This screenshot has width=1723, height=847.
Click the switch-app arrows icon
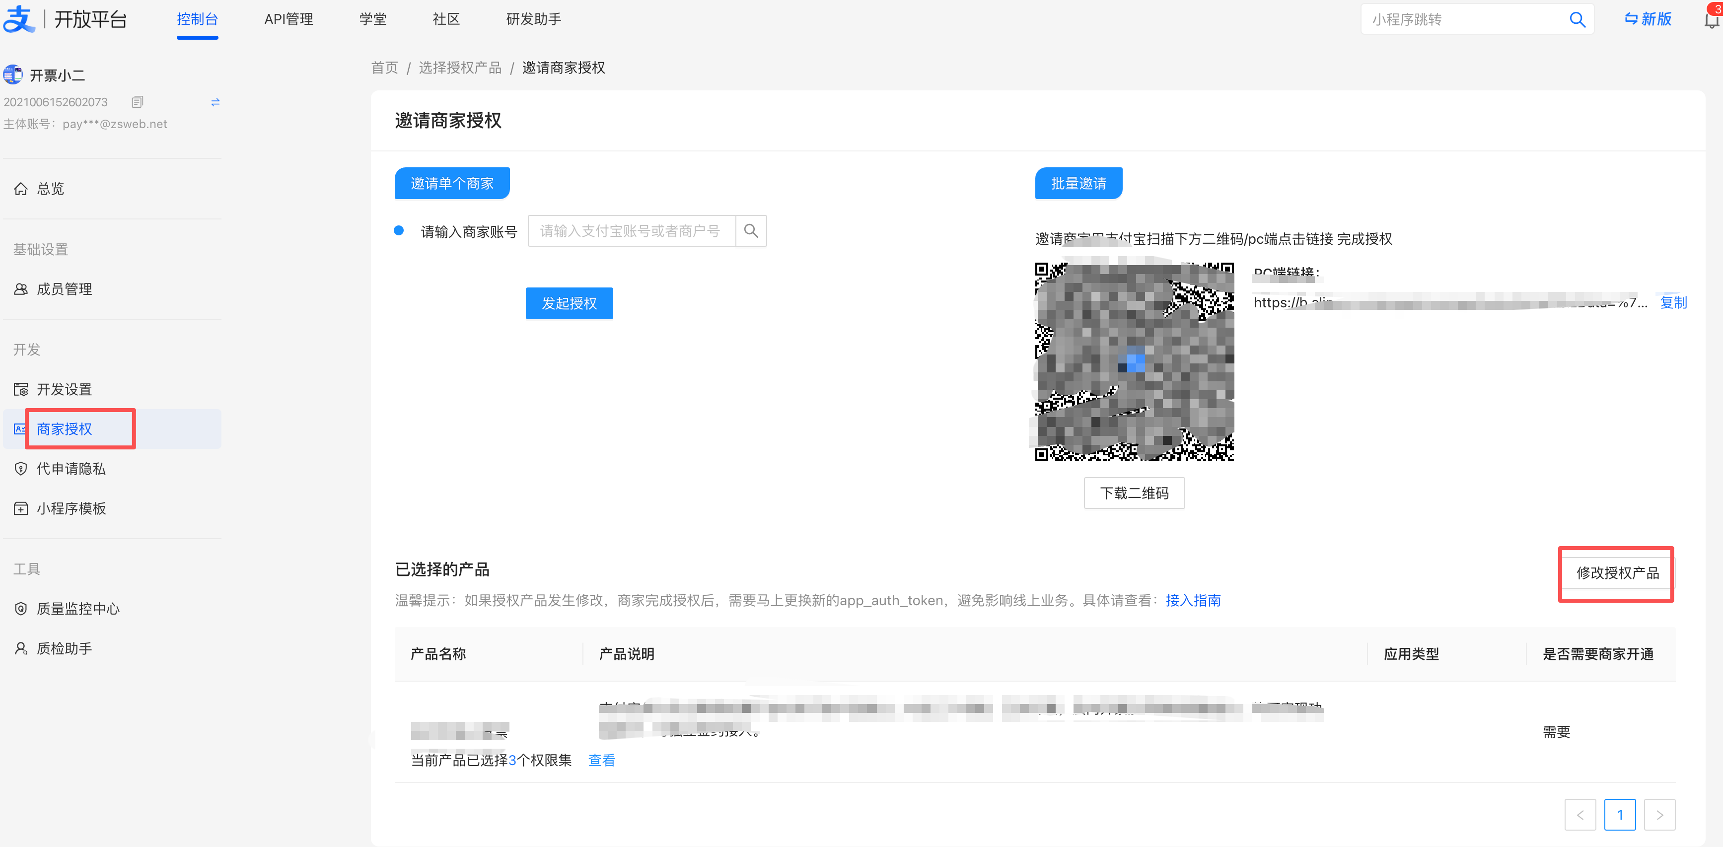point(215,102)
